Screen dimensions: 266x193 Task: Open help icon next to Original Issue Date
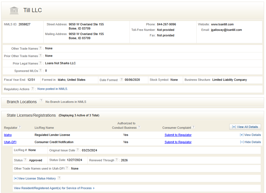coord(78,150)
